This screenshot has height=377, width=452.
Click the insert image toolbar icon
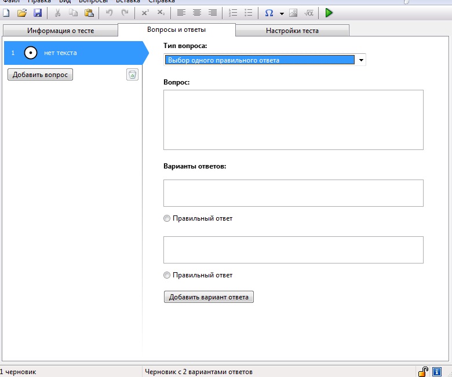(x=293, y=13)
